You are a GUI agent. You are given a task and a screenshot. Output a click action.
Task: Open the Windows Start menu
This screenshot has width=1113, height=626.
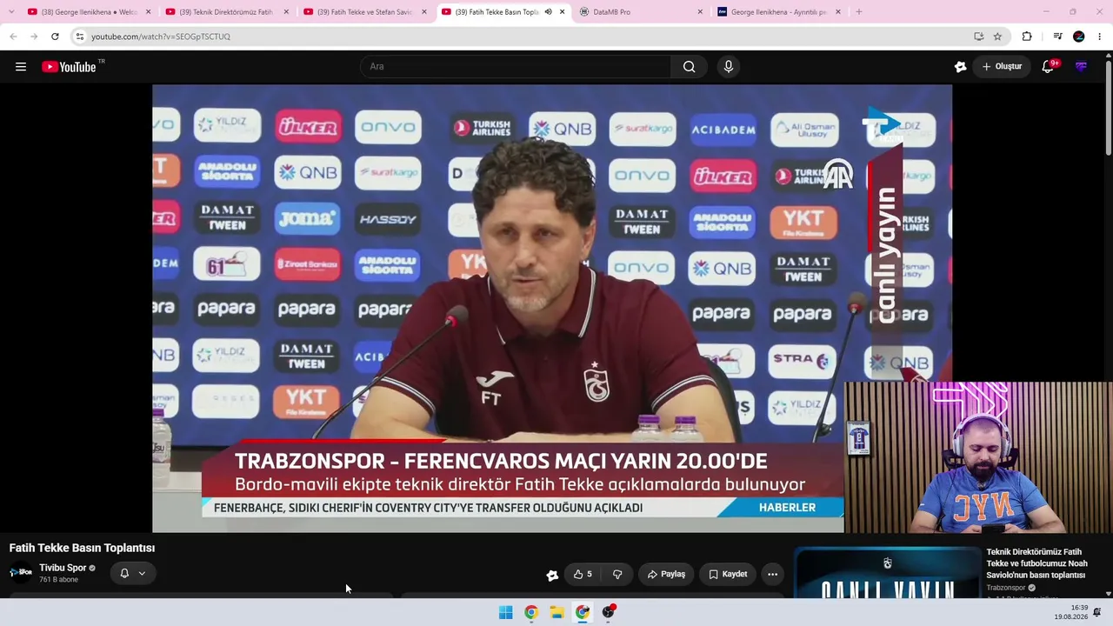(505, 612)
